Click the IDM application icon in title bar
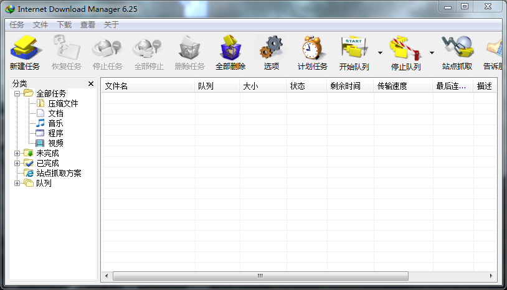The height and width of the screenshot is (290, 507). click(10, 9)
